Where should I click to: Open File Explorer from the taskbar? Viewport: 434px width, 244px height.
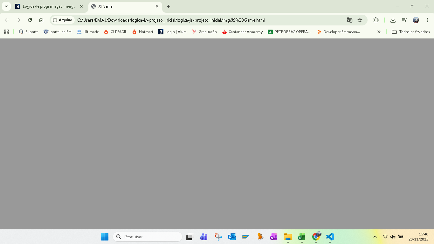288,237
